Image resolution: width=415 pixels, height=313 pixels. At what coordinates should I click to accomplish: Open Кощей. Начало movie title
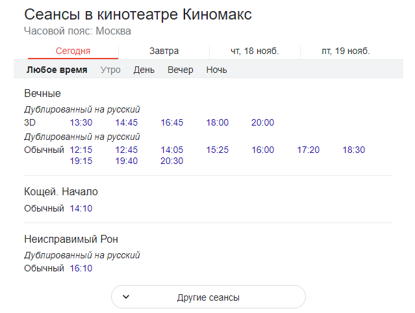61,192
